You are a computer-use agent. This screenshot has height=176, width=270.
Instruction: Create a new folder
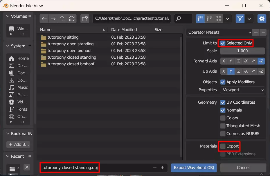point(85,19)
